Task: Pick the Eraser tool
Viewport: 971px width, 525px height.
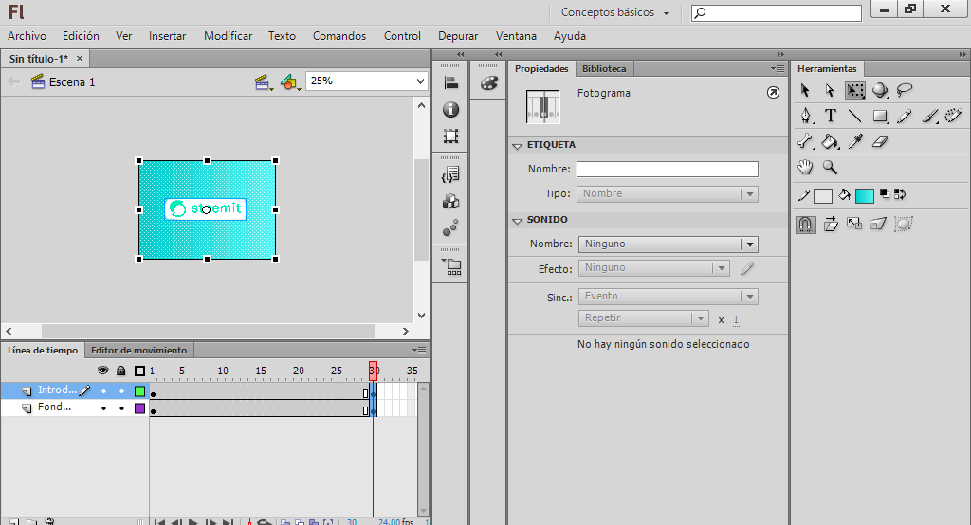Action: pos(879,141)
